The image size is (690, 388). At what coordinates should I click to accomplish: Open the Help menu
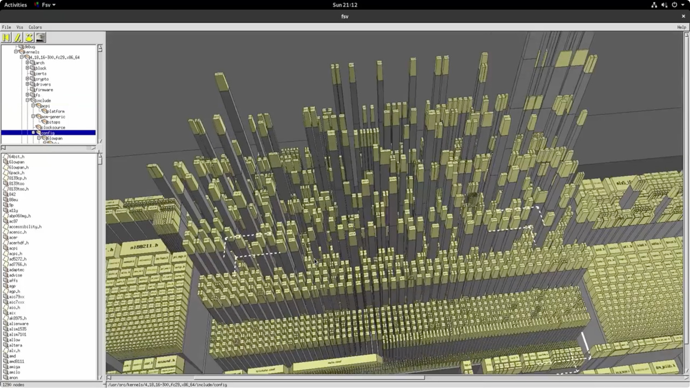pos(681,27)
